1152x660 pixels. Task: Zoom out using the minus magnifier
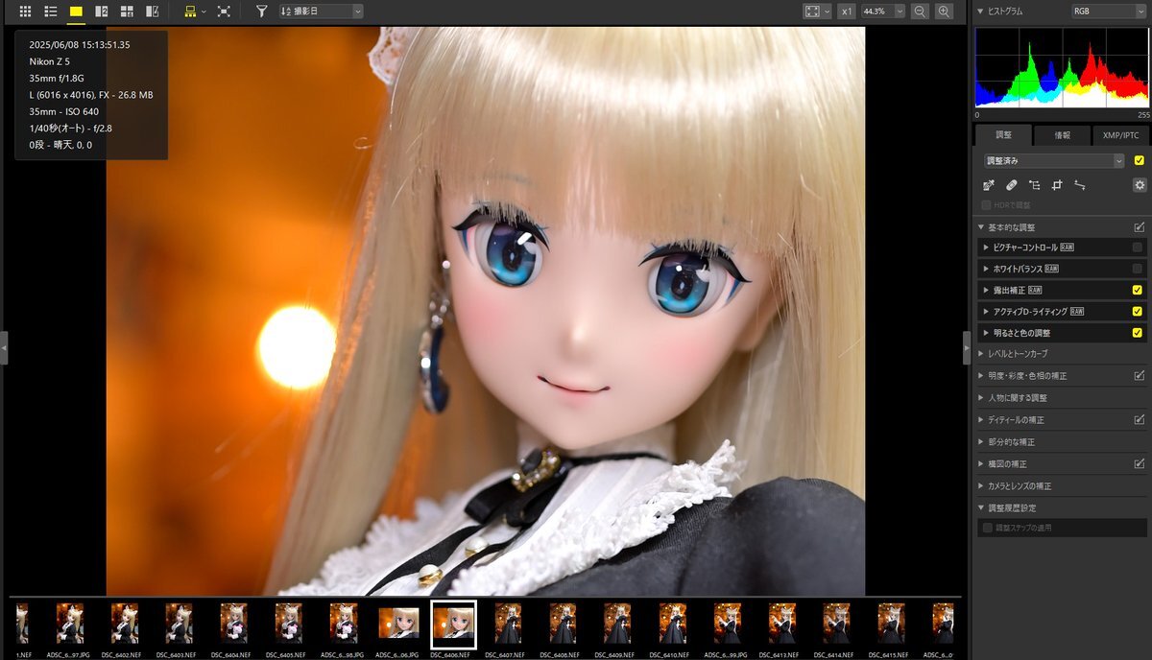pos(920,12)
